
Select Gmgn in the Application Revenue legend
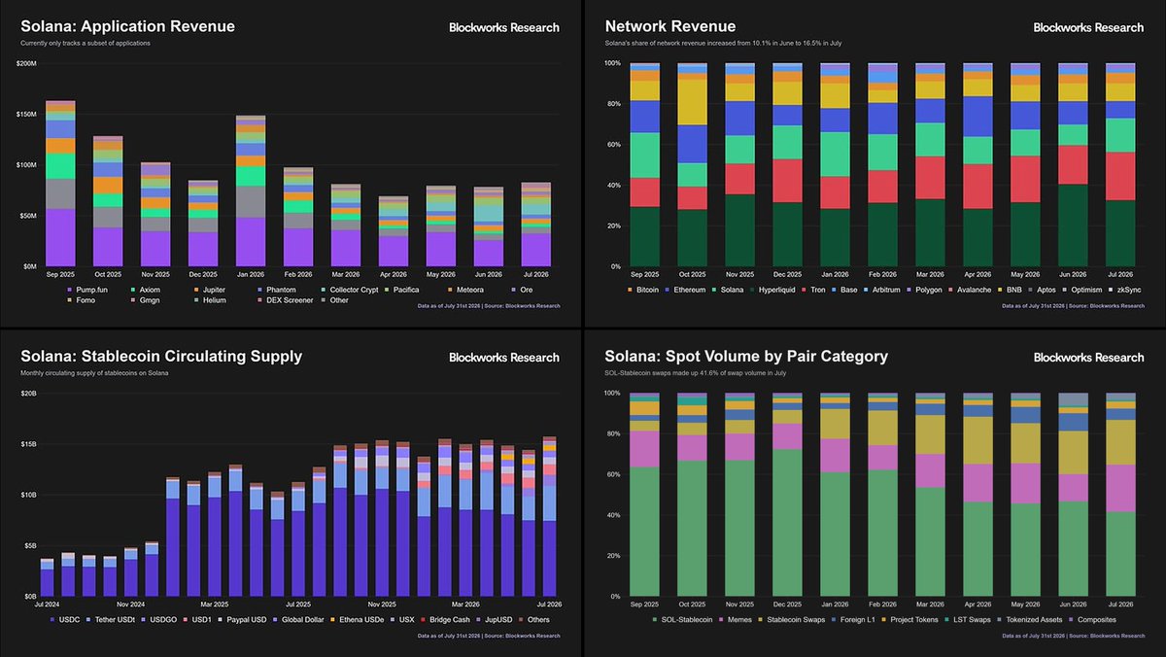[x=145, y=300]
